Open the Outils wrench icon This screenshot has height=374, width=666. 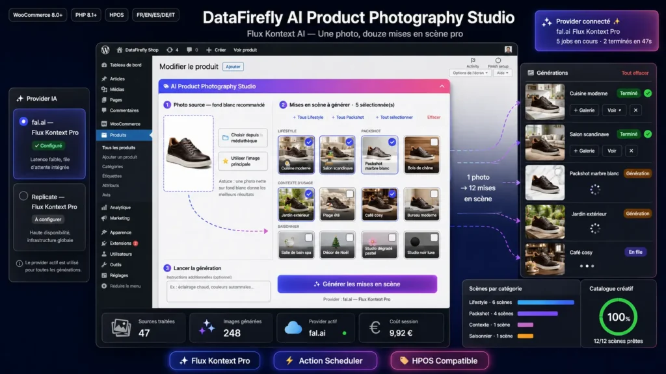click(x=104, y=265)
